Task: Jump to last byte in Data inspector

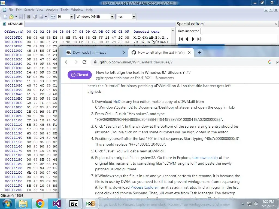Action: (199, 39)
